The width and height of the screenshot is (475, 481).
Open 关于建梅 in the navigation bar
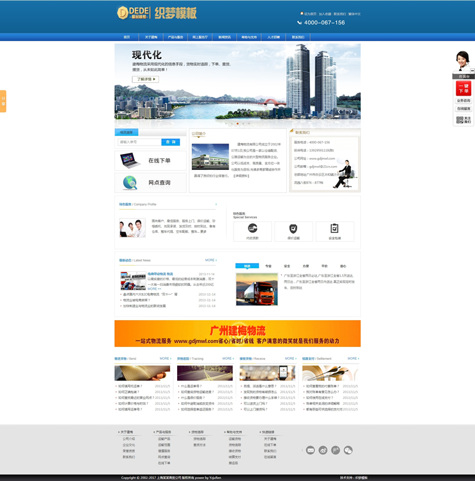(x=151, y=37)
